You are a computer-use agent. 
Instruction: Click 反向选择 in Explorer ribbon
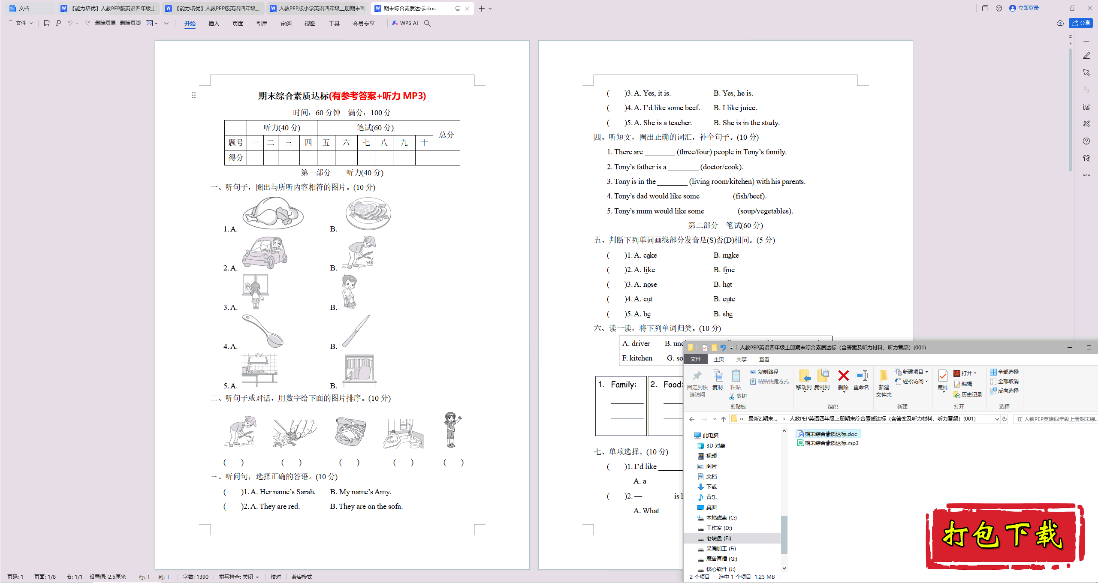click(1004, 391)
